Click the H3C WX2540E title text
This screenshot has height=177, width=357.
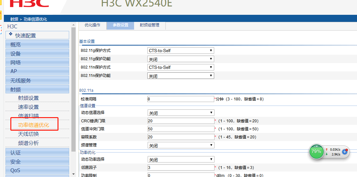point(136,3)
